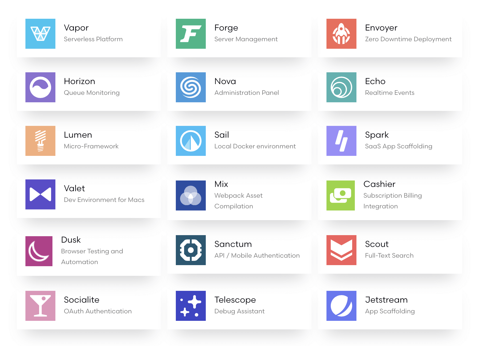
Task: Open the Vapor title link
Action: 76,28
